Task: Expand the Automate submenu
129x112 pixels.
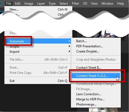Action: pos(38,41)
